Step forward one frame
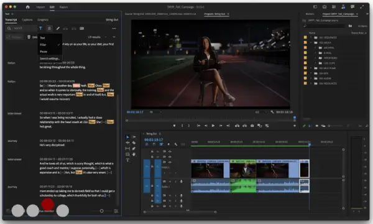Image resolution: width=373 pixels, height=224 pixels. click(221, 126)
